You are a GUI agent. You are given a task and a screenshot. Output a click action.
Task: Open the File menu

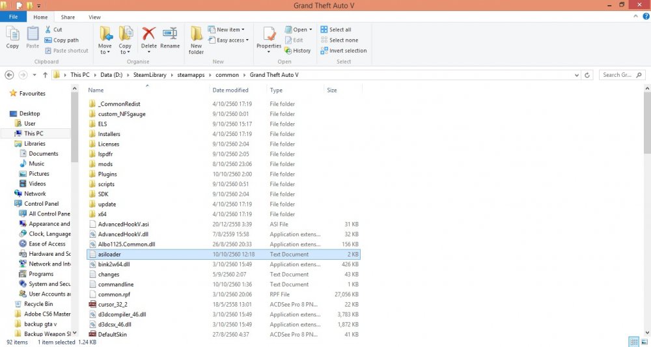point(14,17)
